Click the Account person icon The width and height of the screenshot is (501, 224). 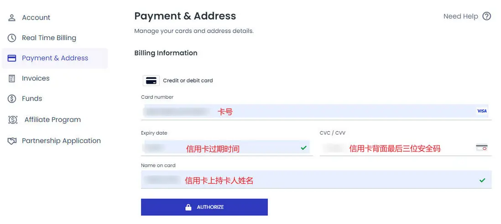(12, 18)
